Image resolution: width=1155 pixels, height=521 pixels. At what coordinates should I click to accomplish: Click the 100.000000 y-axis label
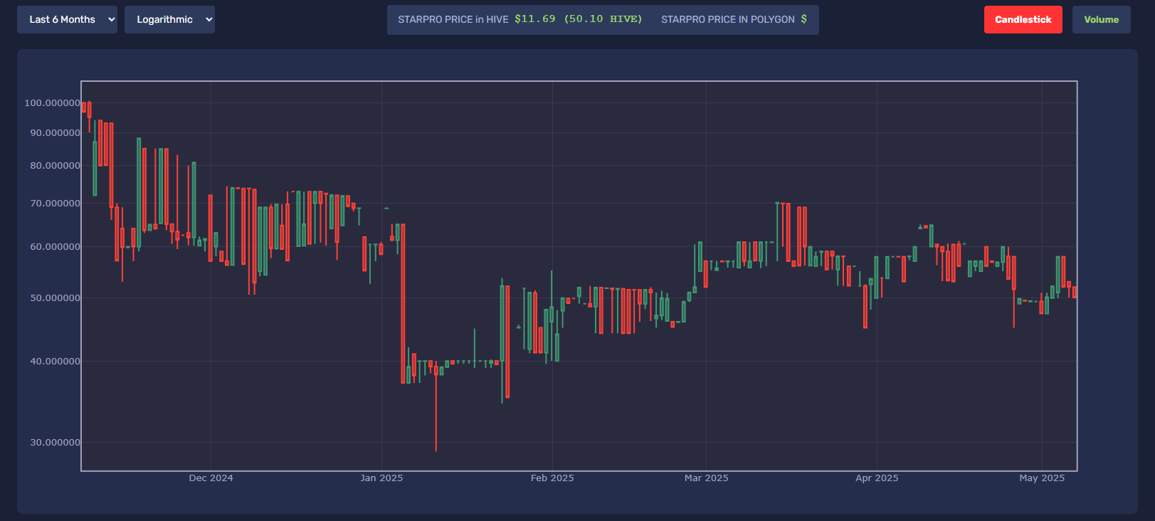pos(53,103)
